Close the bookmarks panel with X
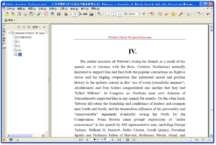This screenshot has width=216, height=145. [44, 27]
